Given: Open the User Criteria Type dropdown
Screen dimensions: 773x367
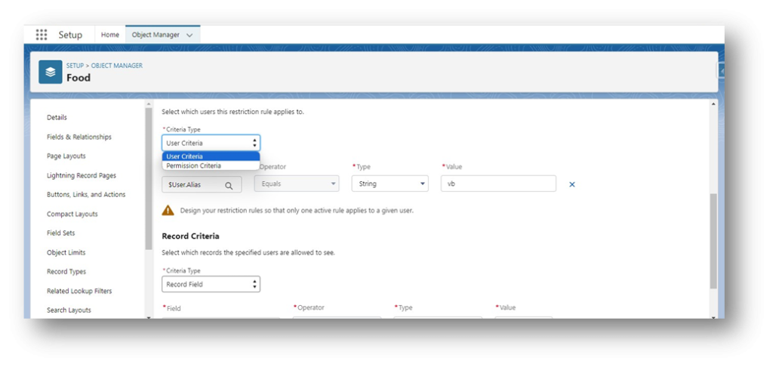Looking at the screenshot, I should coord(211,143).
